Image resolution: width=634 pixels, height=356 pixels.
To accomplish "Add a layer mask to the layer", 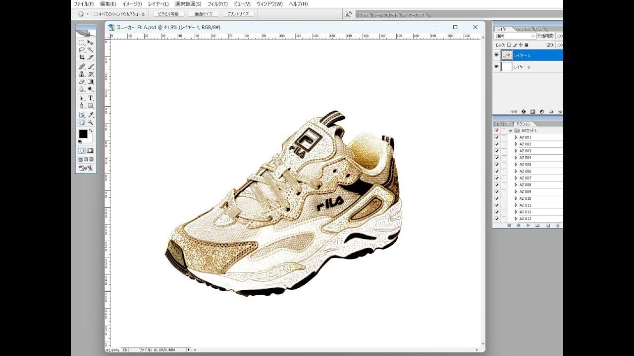I will click(x=533, y=112).
